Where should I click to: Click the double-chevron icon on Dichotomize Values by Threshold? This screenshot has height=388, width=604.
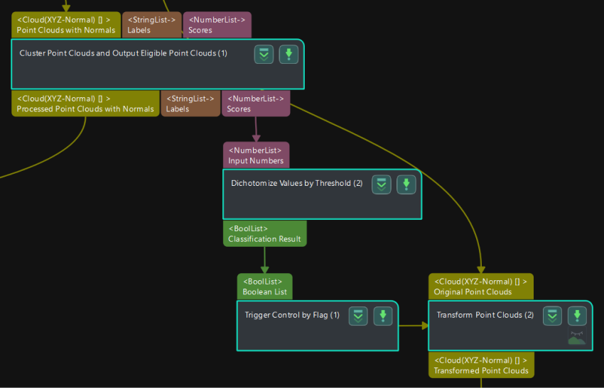point(382,184)
